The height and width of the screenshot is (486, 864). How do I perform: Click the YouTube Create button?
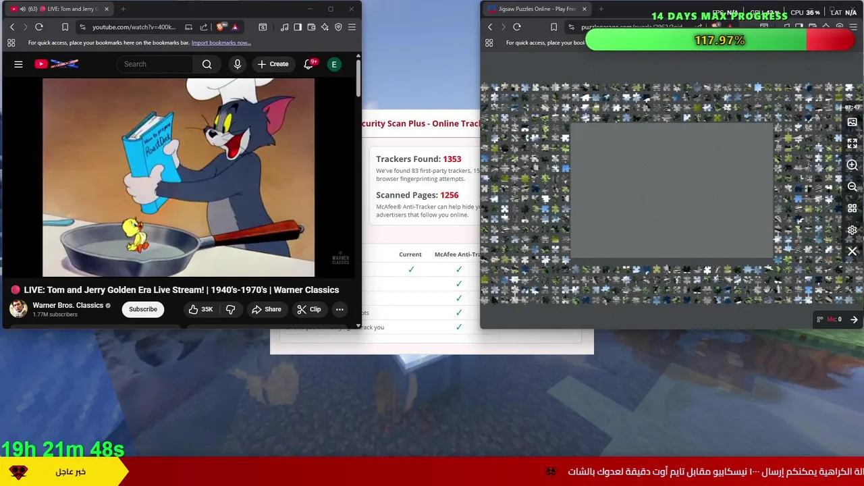coord(273,64)
